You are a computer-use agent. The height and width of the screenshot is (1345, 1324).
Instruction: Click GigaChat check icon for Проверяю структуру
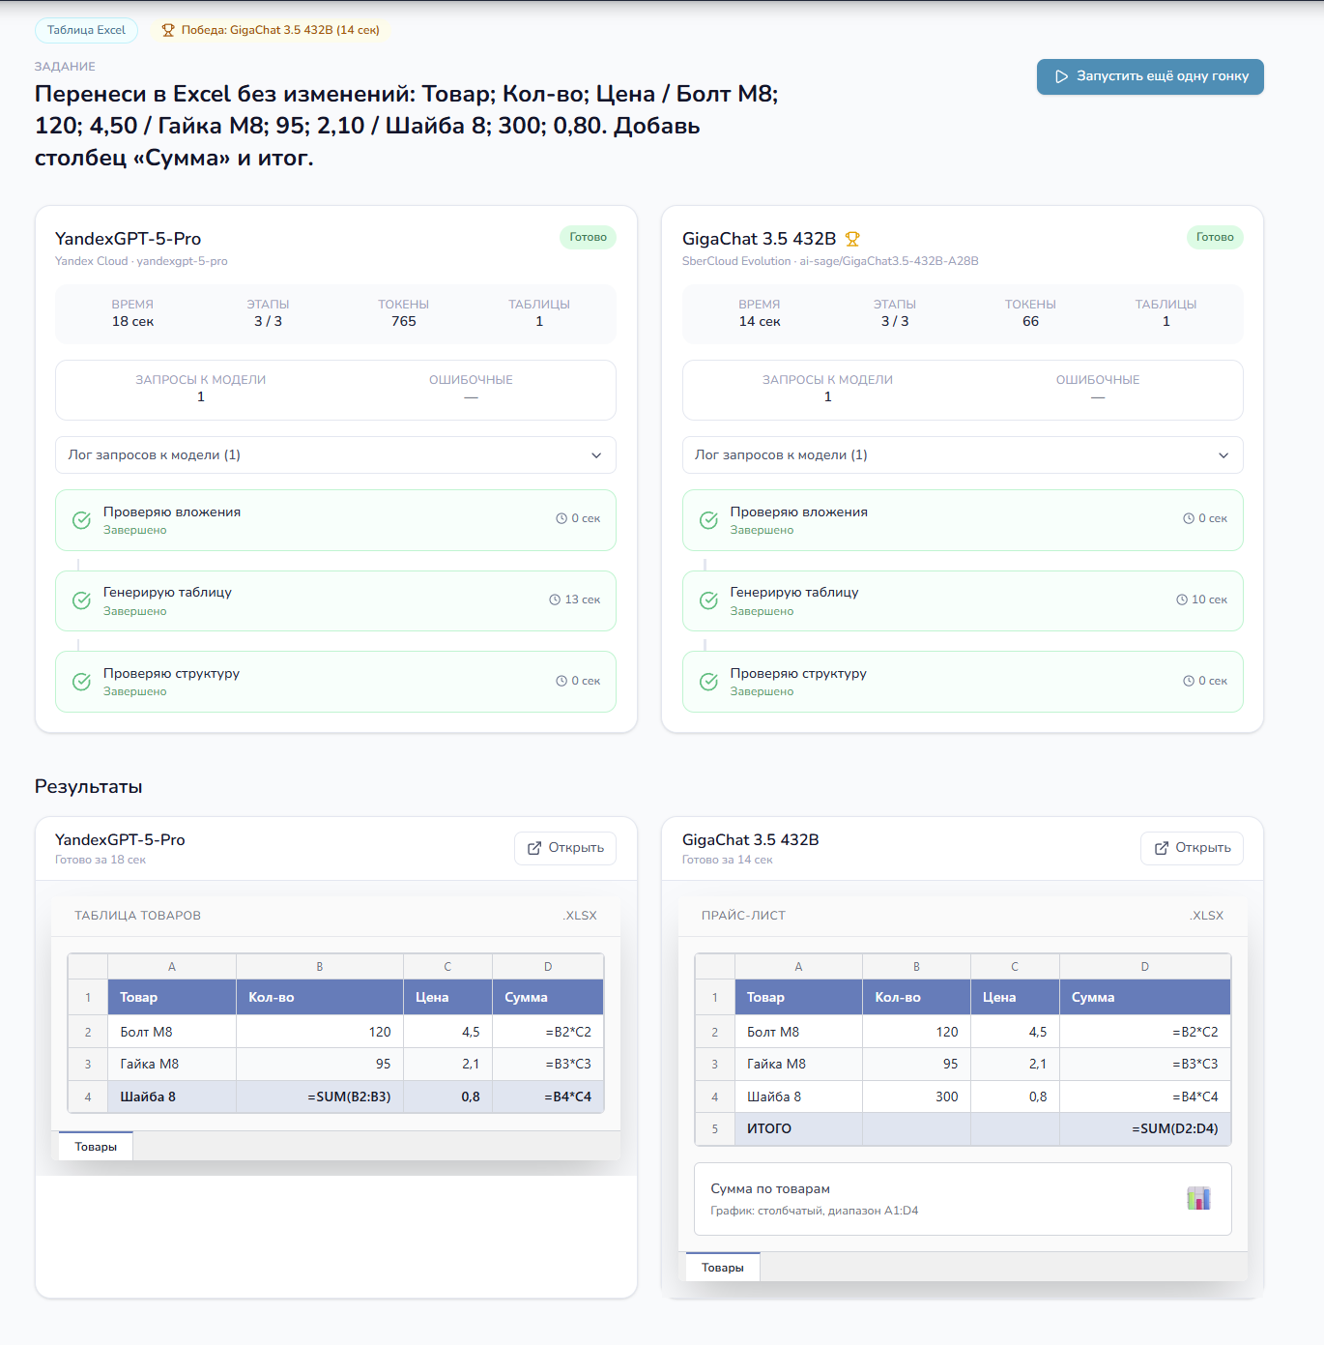pyautogui.click(x=708, y=682)
